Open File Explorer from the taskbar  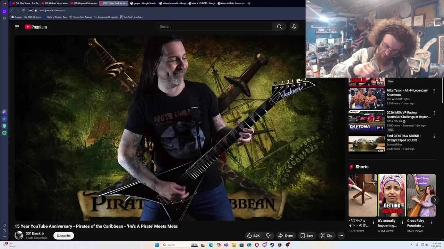(234, 245)
